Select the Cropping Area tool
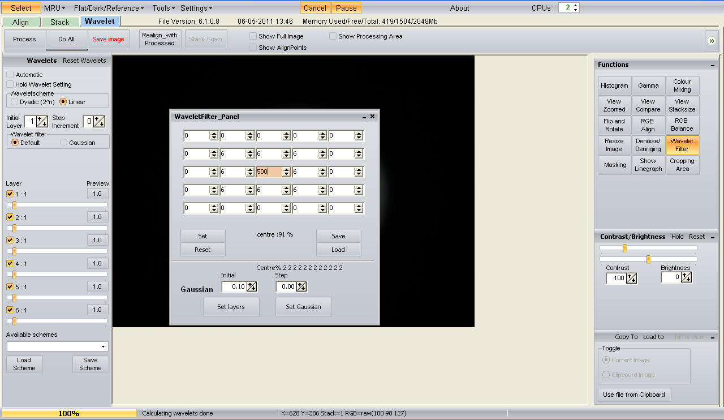724x420 pixels. click(x=682, y=165)
